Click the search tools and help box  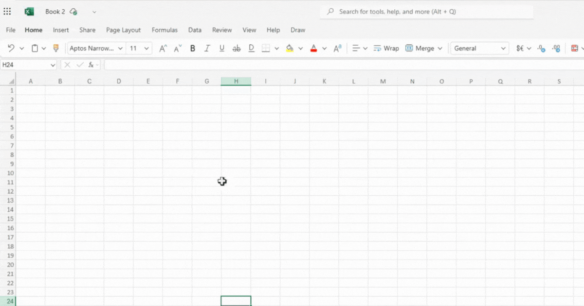(427, 12)
